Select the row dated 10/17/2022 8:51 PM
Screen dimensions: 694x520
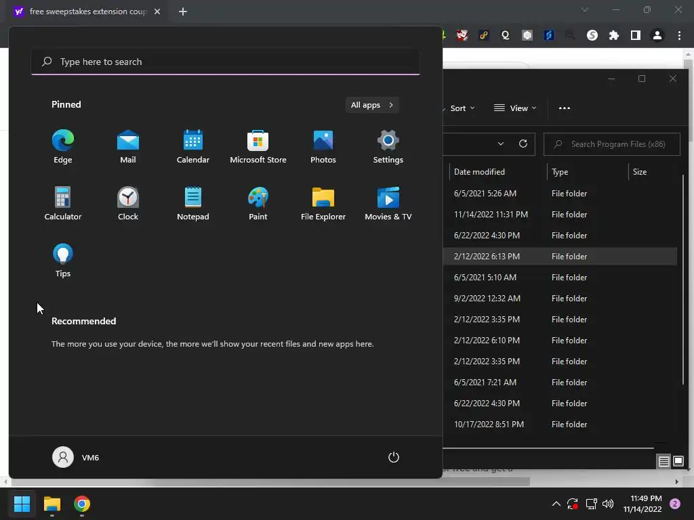(x=560, y=425)
